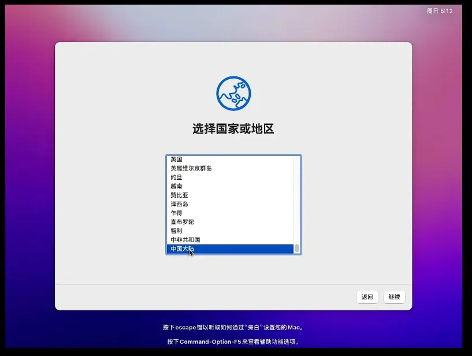Pick 越南 in the country list
Viewport: 472px width, 356px height.
(x=177, y=186)
